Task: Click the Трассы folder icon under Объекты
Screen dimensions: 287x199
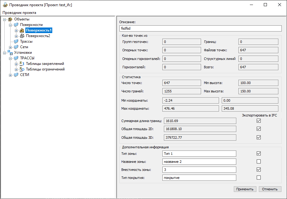Action: click(16, 41)
